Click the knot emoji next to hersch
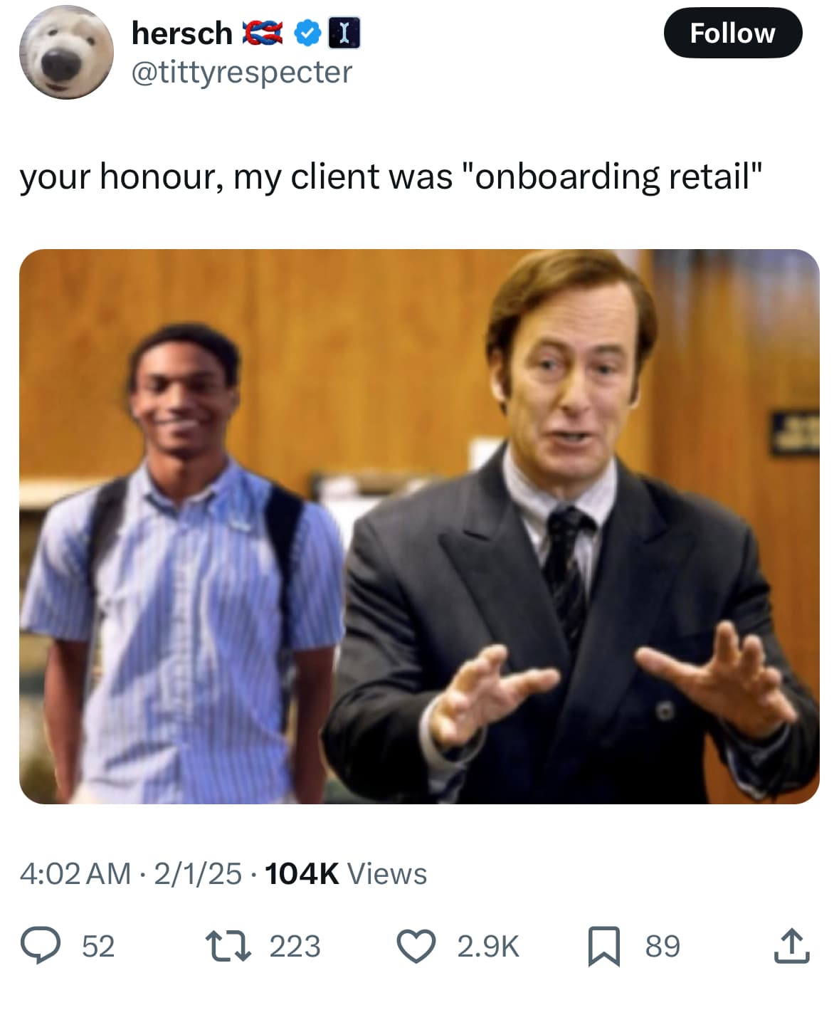 click(263, 33)
